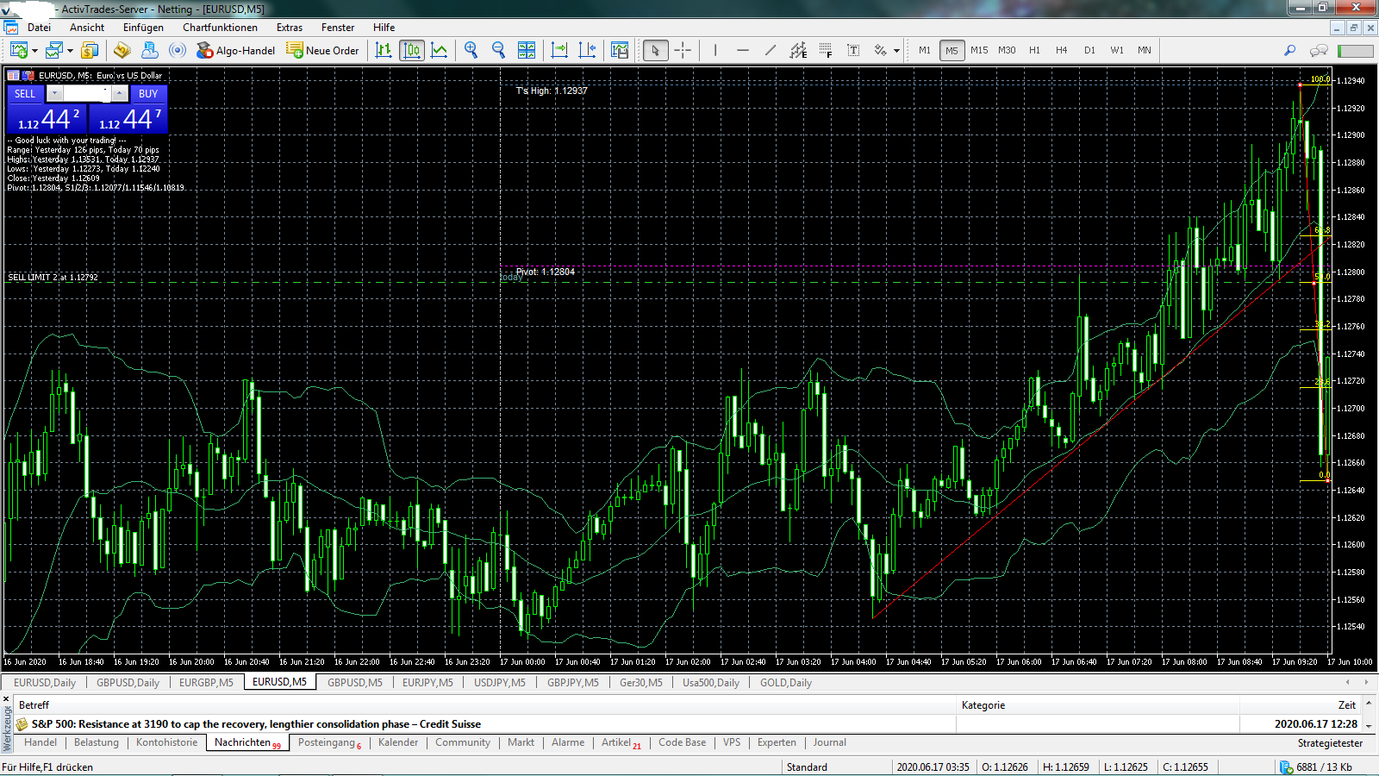Viewport: 1379px width, 776px height.
Task: Select the crosshair tool
Action: tap(683, 50)
